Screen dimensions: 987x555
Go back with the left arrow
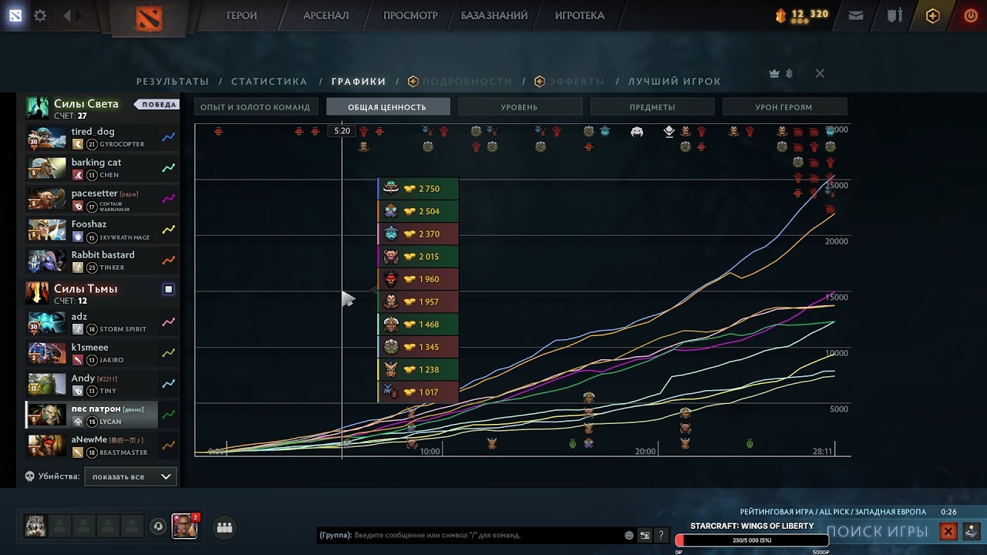pyautogui.click(x=67, y=15)
